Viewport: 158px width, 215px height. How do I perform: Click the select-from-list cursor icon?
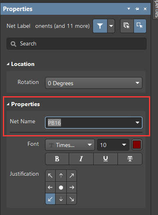tap(126, 26)
